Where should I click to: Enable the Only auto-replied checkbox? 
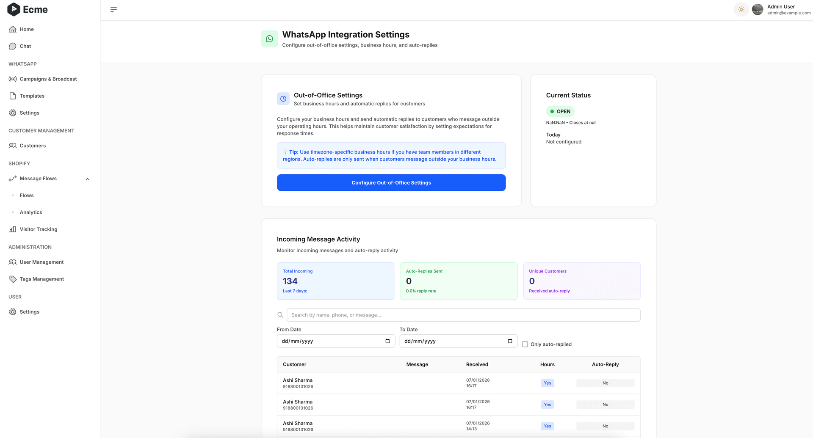point(525,344)
